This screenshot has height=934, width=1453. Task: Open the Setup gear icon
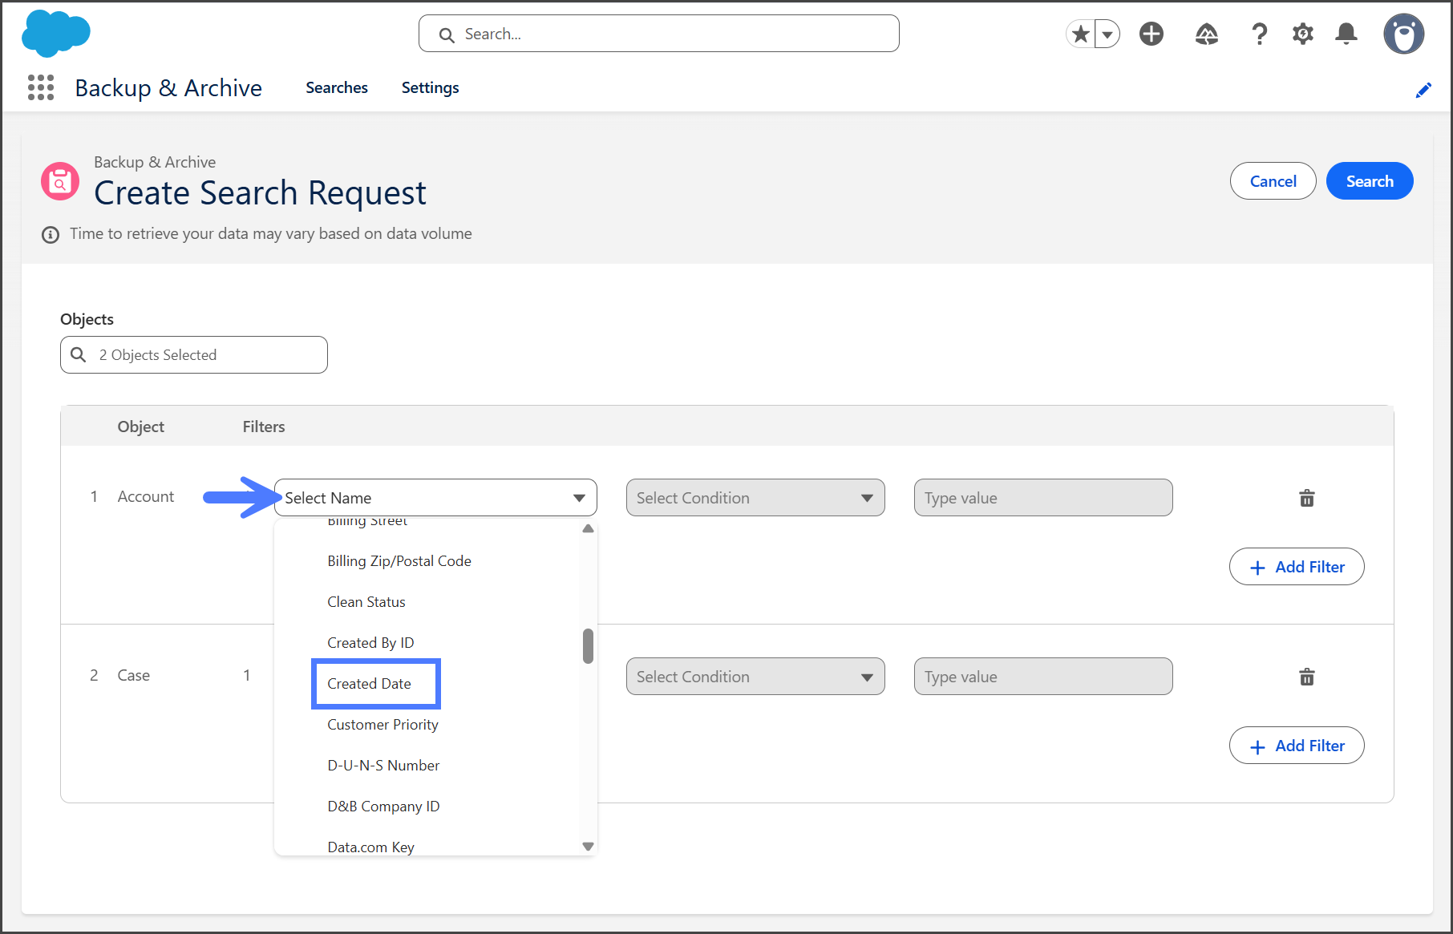pos(1303,34)
